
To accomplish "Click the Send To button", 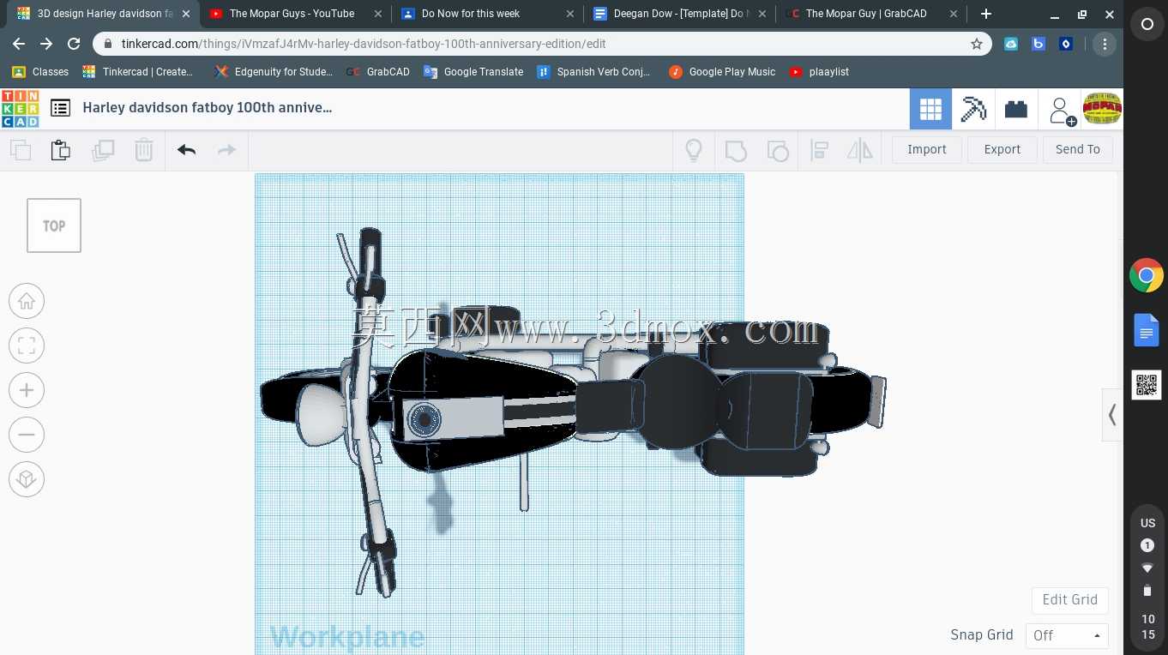I will tap(1078, 149).
